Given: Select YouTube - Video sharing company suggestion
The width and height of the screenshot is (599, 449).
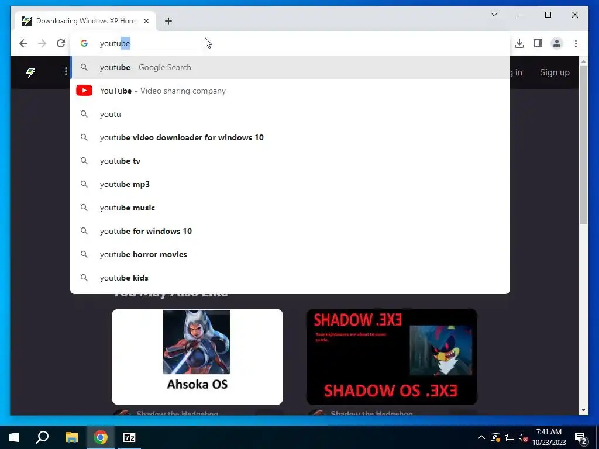Looking at the screenshot, I should click(x=290, y=91).
